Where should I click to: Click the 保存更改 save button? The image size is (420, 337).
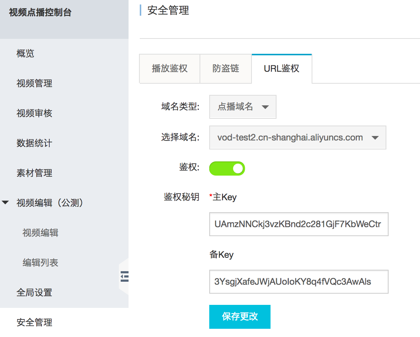point(240,316)
